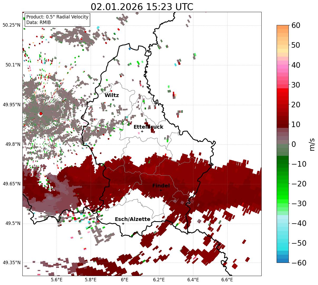Click the 49.8°N latitude label

pos(13,144)
